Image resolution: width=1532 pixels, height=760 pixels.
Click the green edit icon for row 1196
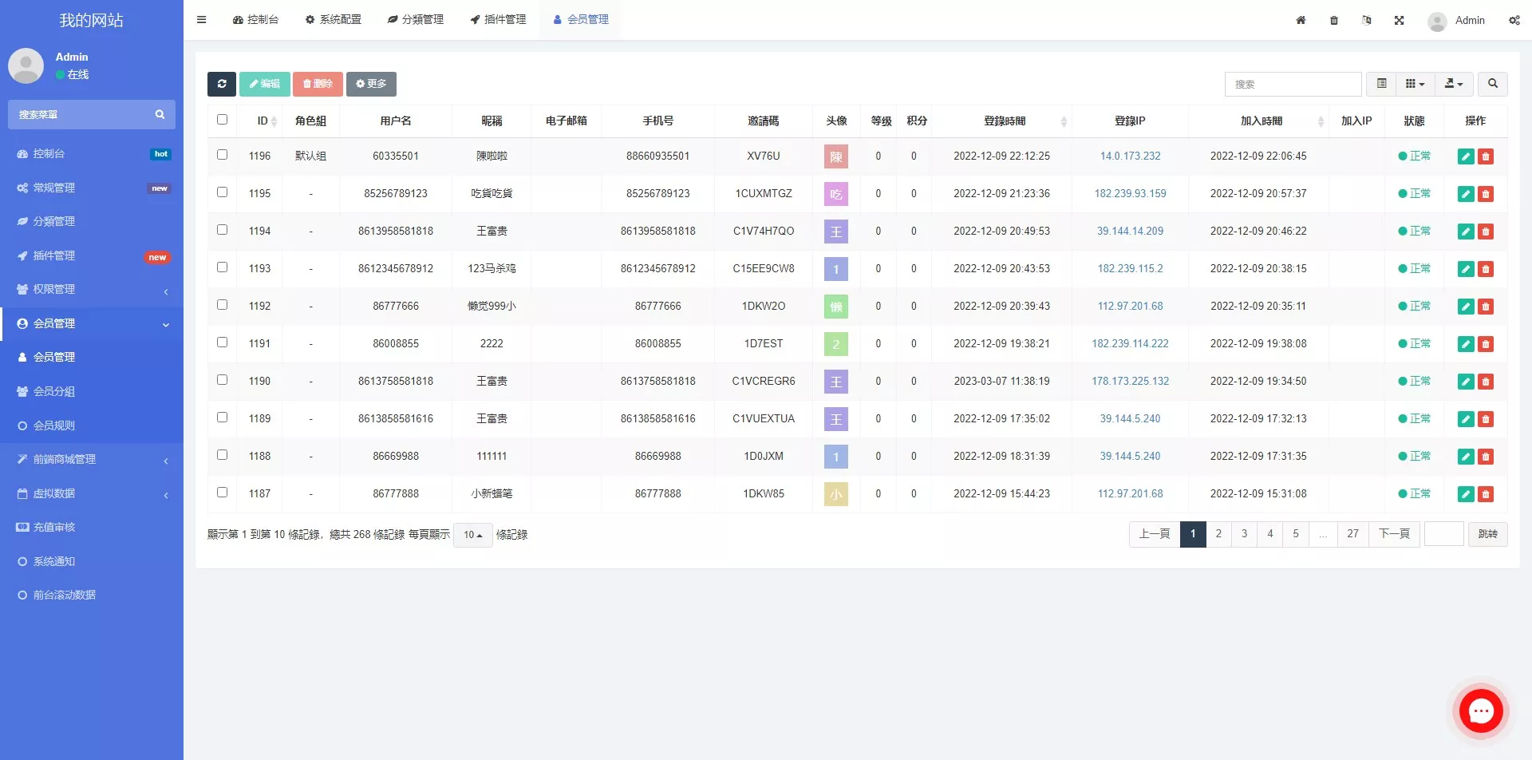[1465, 156]
